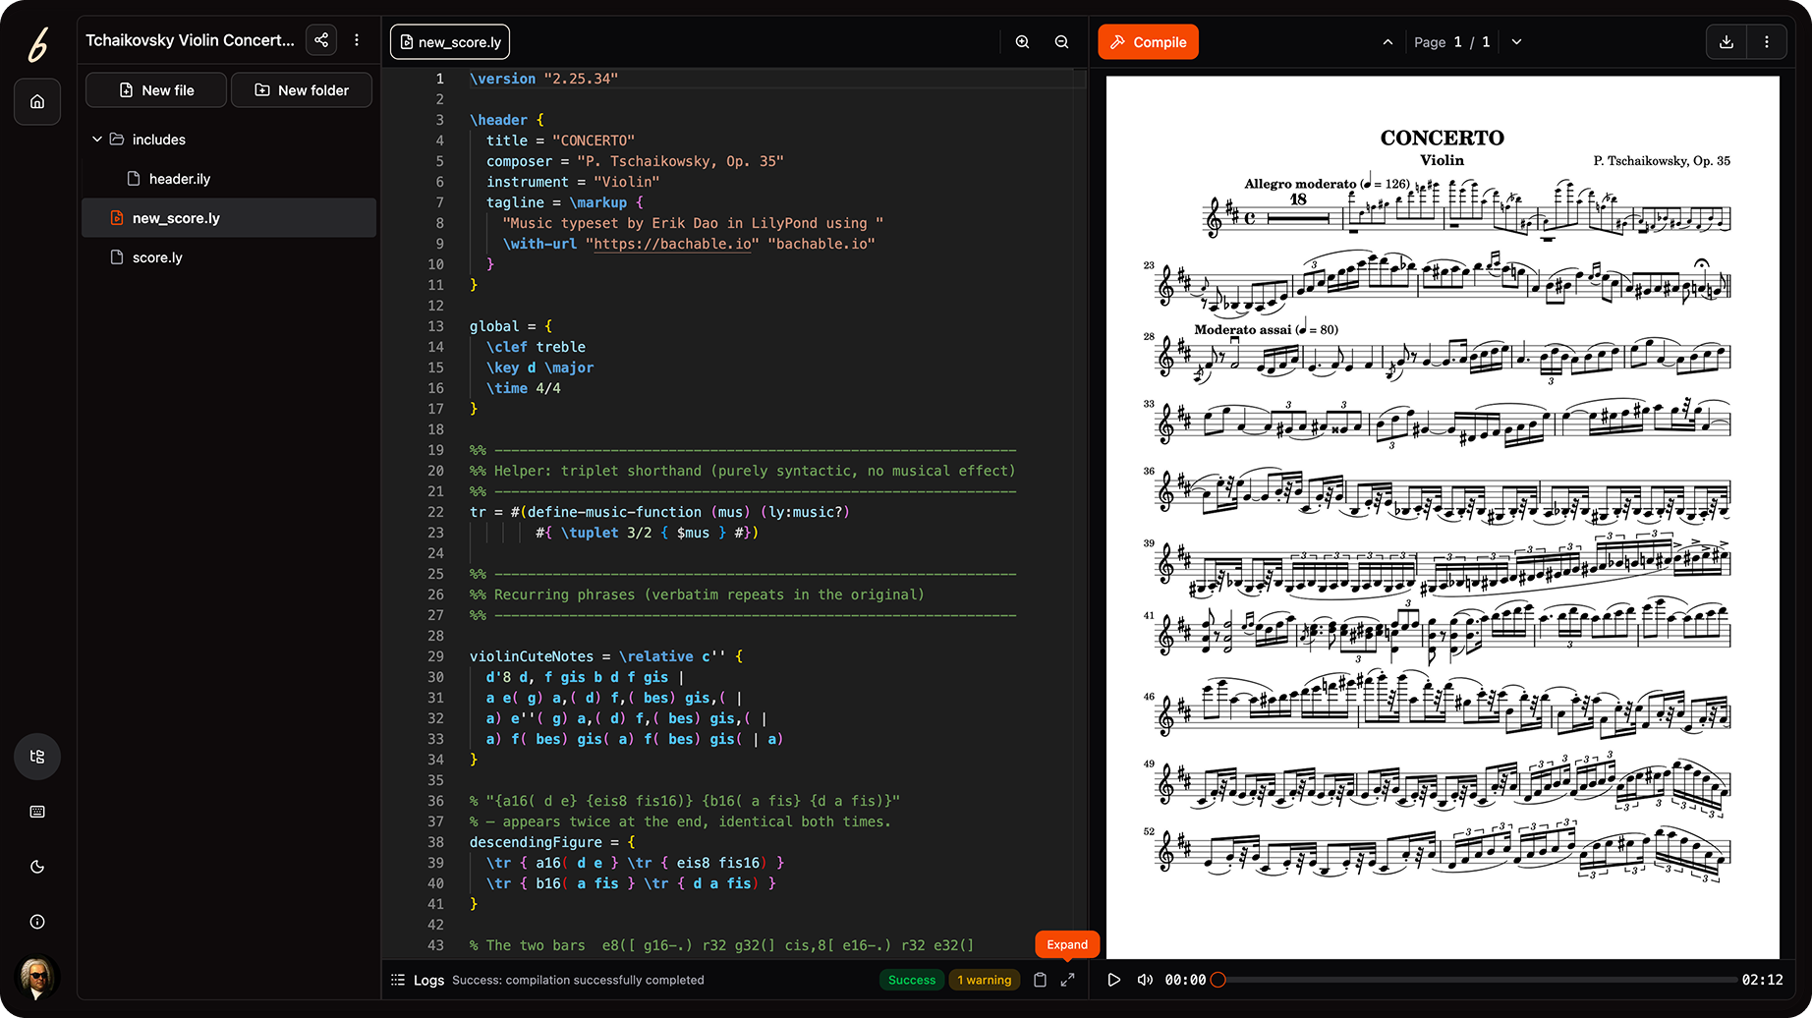The height and width of the screenshot is (1018, 1812).
Task: Go to next page arrow
Action: click(1516, 42)
